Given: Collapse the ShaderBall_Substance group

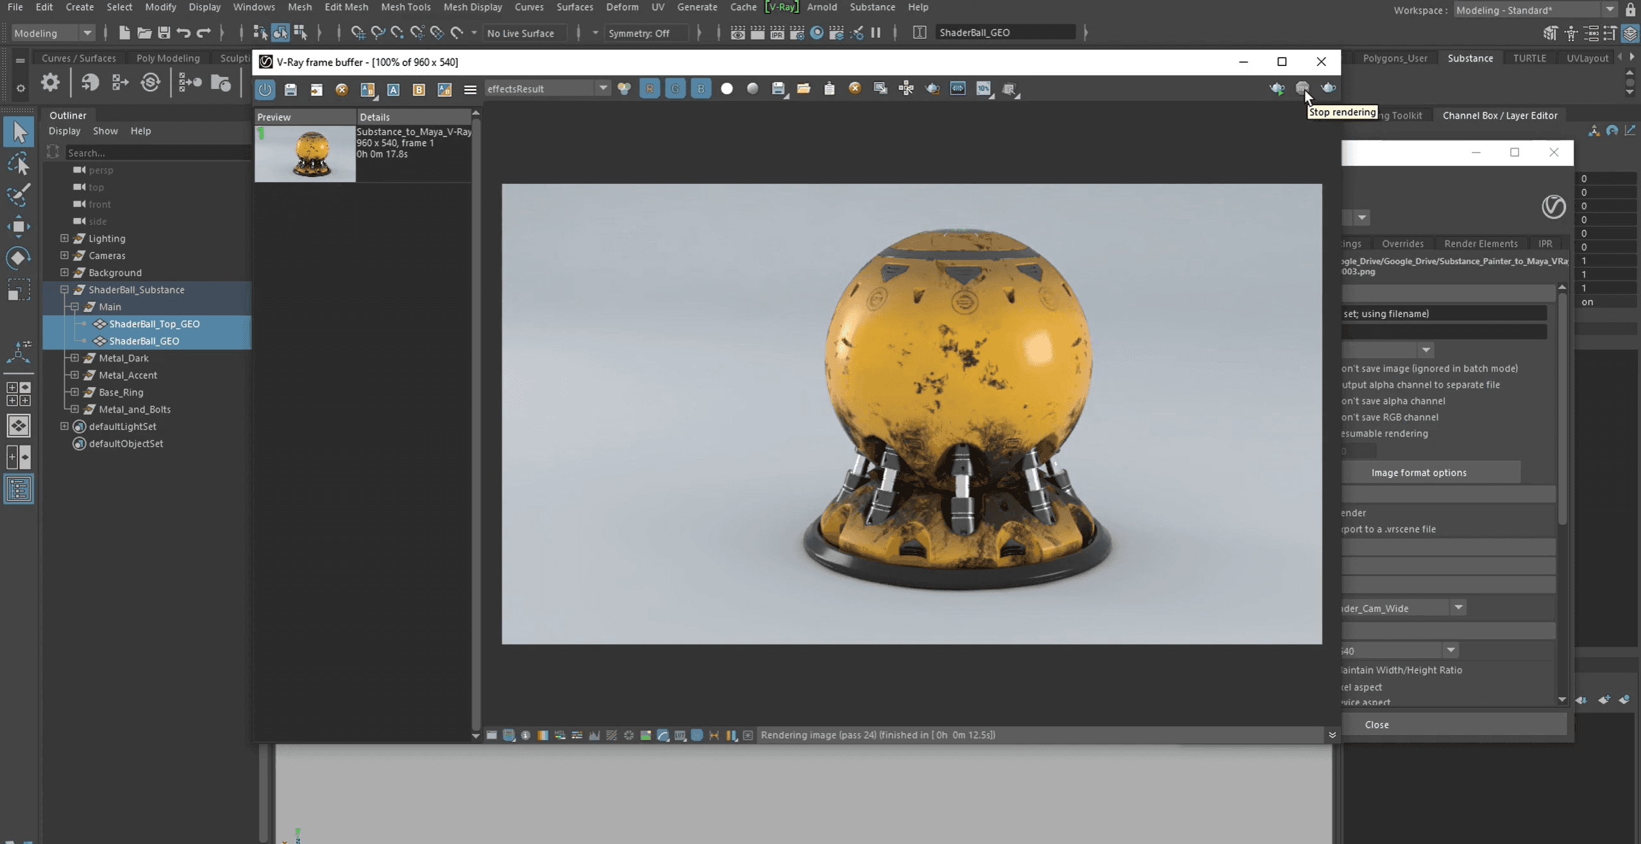Looking at the screenshot, I should click(x=64, y=290).
